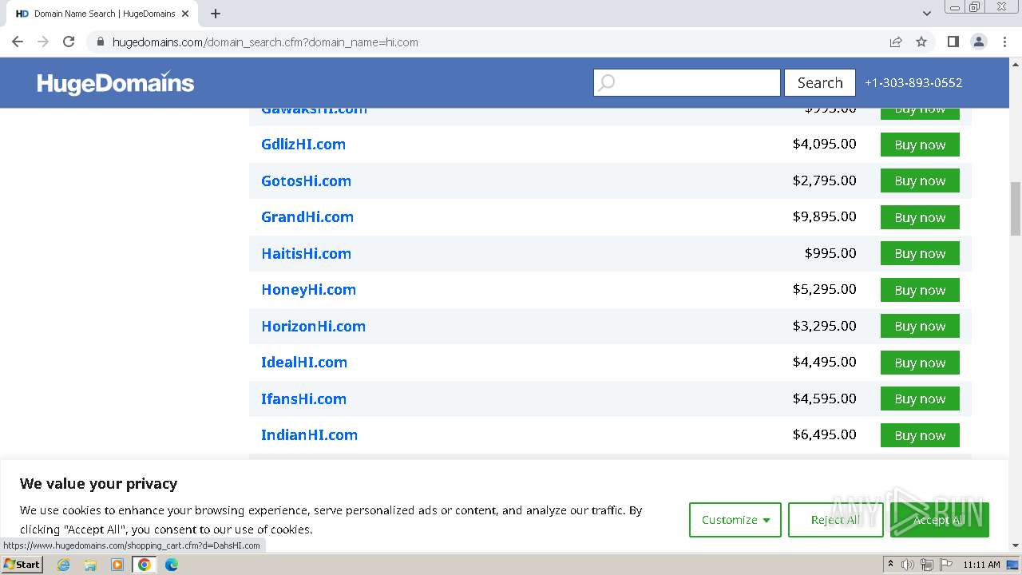This screenshot has height=575, width=1022.
Task: Click the address bar URL
Action: 265,42
